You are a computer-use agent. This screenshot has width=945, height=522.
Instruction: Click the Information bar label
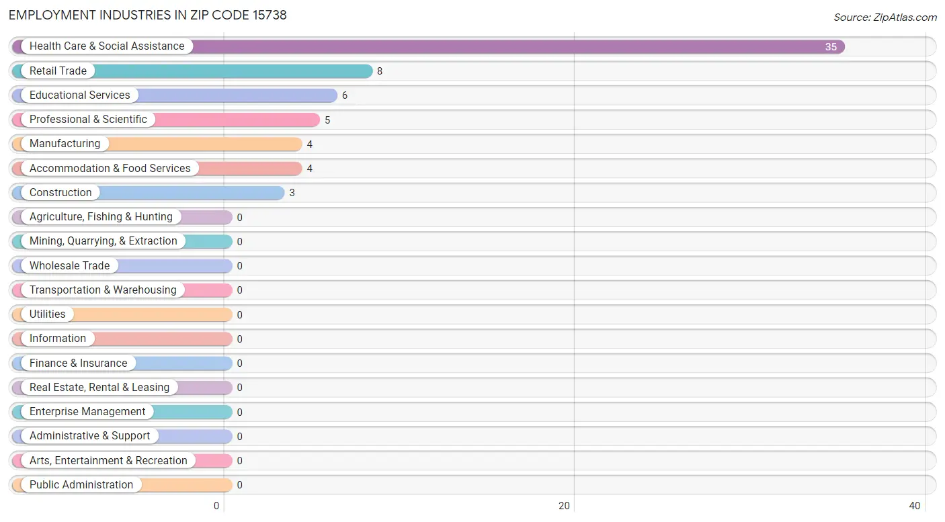click(x=58, y=339)
